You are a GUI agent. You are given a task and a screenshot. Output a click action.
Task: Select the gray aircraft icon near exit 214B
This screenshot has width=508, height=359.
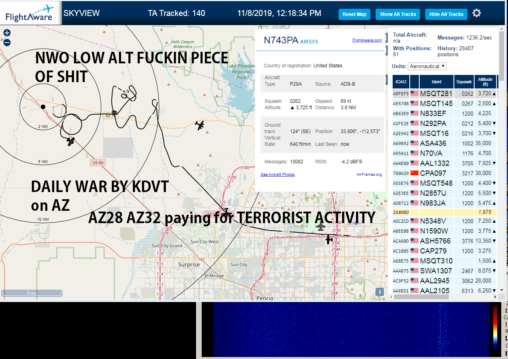pyautogui.click(x=321, y=227)
